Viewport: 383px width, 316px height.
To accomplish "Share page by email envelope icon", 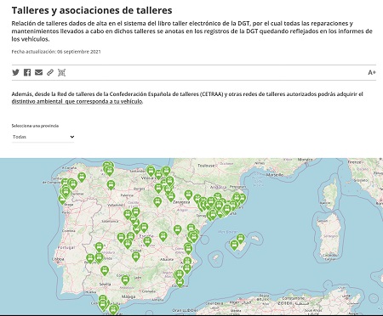I will [38, 72].
